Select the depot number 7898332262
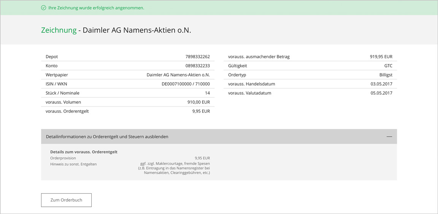 pyautogui.click(x=197, y=57)
